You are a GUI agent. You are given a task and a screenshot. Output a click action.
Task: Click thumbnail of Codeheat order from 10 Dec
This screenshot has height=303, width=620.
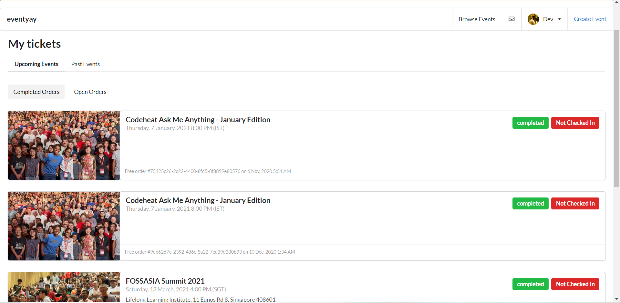click(x=64, y=226)
